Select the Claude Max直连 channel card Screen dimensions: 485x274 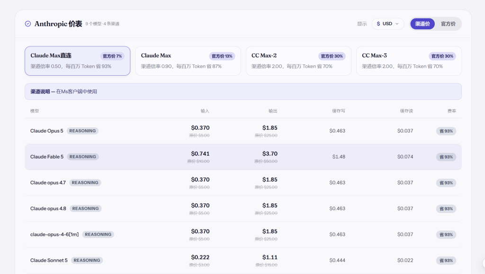tap(77, 61)
